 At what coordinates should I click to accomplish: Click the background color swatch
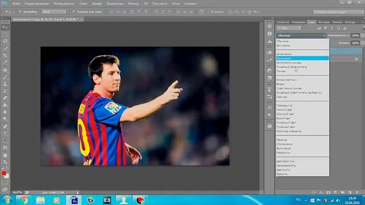(x=7, y=176)
